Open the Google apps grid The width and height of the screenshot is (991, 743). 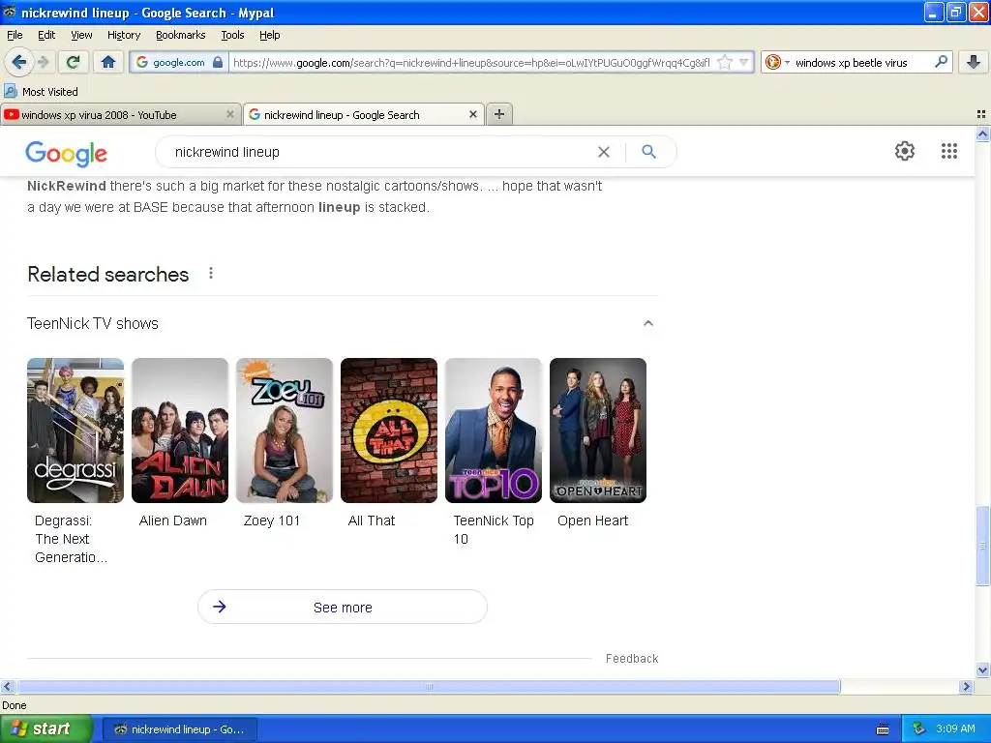coord(948,151)
